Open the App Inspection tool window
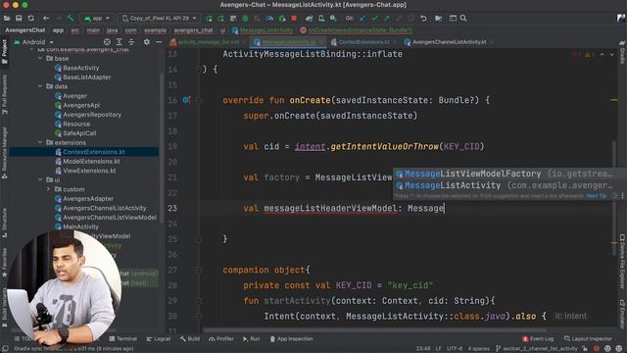Viewport: 627px width, 353px height. pyautogui.click(x=291, y=339)
